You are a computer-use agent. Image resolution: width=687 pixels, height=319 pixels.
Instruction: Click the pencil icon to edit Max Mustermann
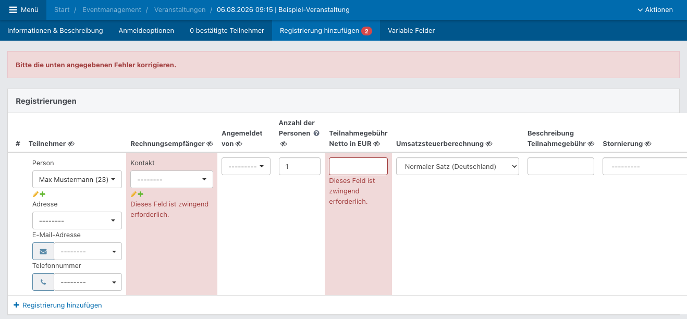[x=35, y=194]
